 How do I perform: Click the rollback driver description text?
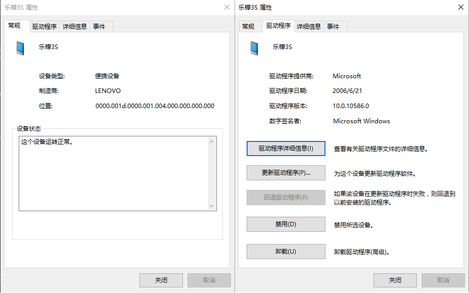[x=395, y=198]
